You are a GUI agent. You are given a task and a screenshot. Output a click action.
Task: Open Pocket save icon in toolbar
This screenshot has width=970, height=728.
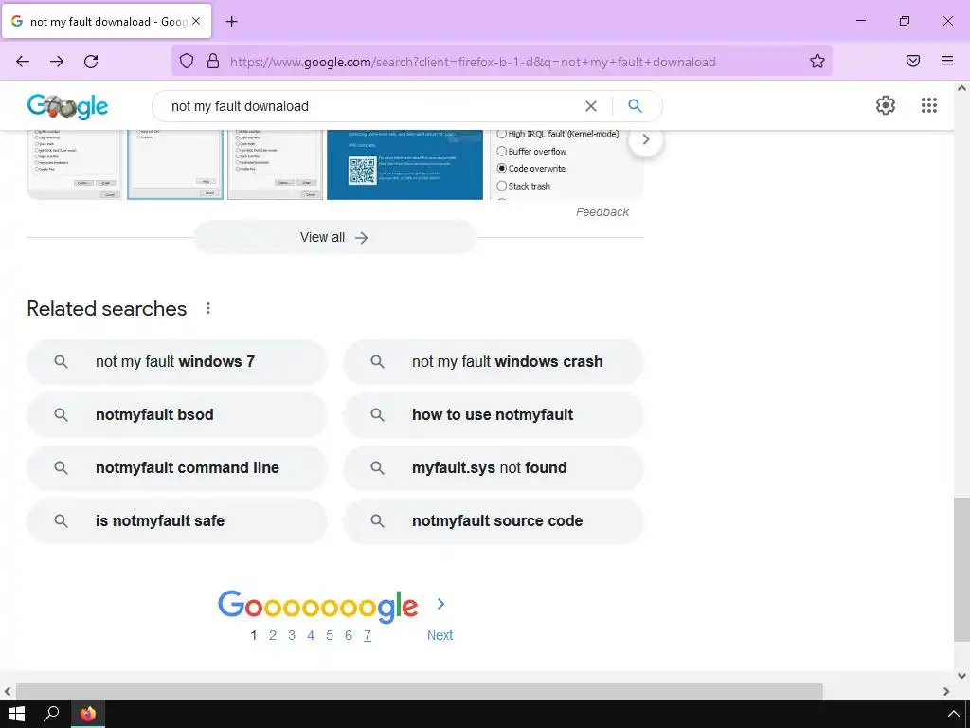[x=912, y=61]
